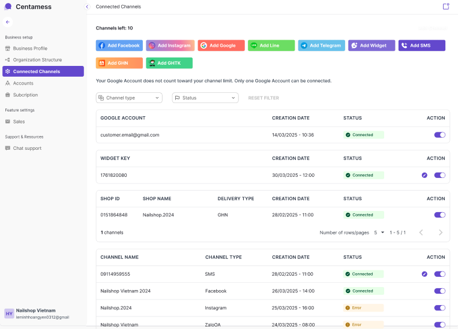
Task: Expand the Status filter dropdown
Action: [205, 98]
